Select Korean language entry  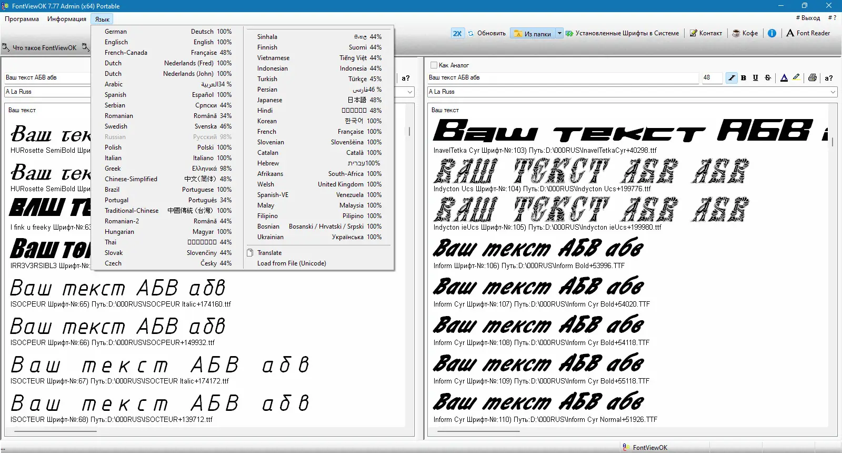[x=319, y=121]
